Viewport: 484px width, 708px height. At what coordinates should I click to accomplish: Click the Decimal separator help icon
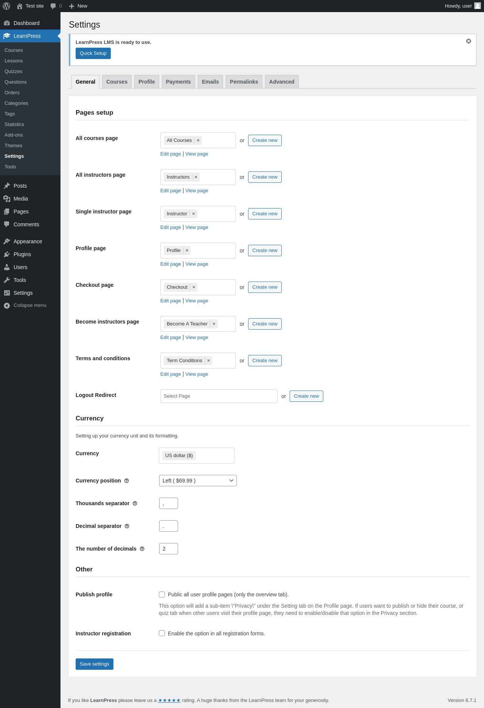click(127, 526)
